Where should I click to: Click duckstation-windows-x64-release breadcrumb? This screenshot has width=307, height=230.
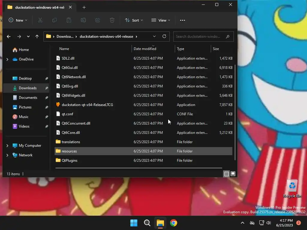point(106,37)
